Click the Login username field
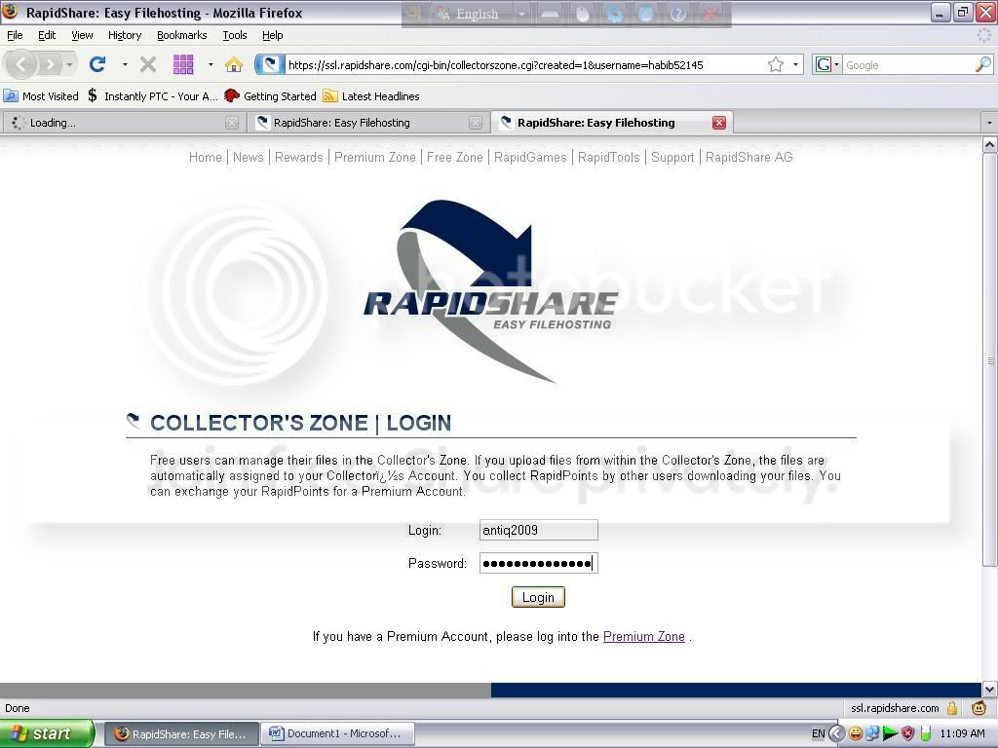This screenshot has width=998, height=748. [538, 530]
